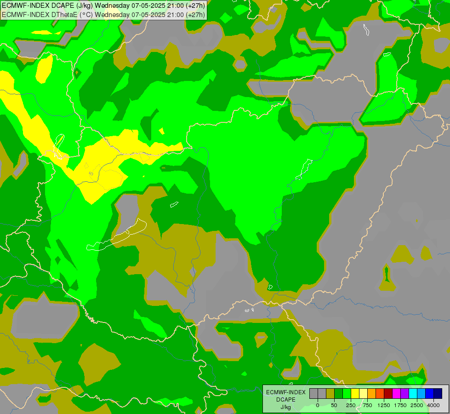Image resolution: width=450 pixels, height=414 pixels.
Task: Click the contour label 5 on the map
Action: (91, 173)
